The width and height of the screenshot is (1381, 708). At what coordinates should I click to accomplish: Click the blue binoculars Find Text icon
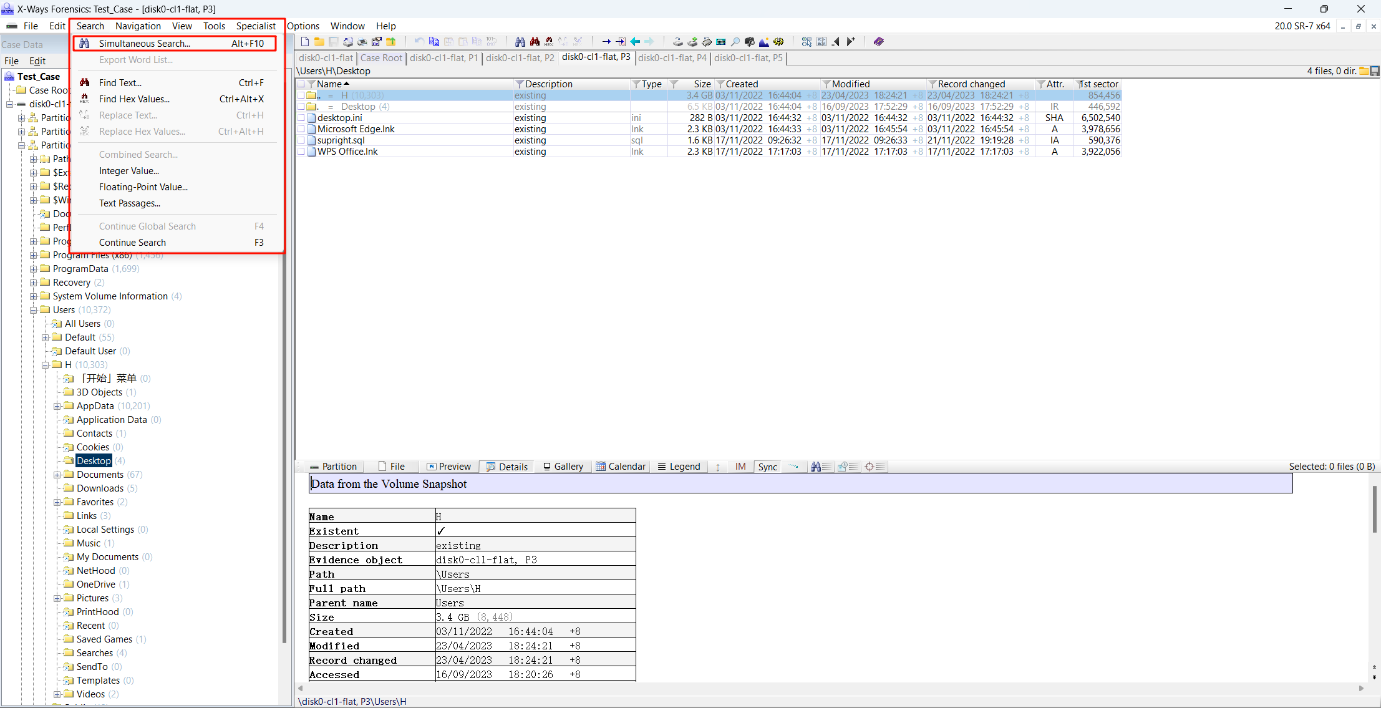(520, 42)
